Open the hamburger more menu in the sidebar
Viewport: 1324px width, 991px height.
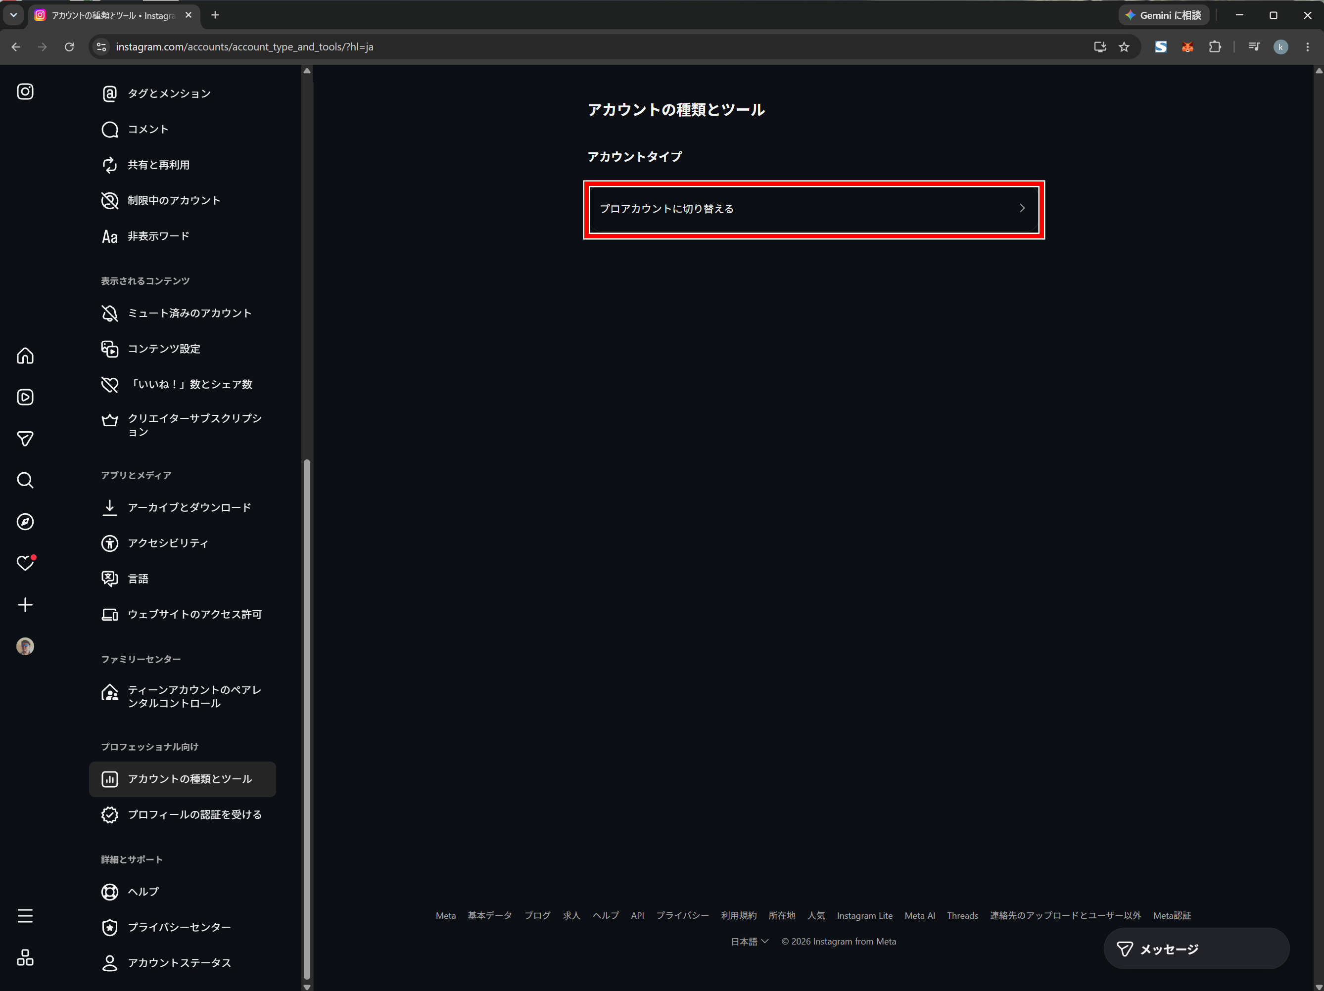[x=25, y=916]
